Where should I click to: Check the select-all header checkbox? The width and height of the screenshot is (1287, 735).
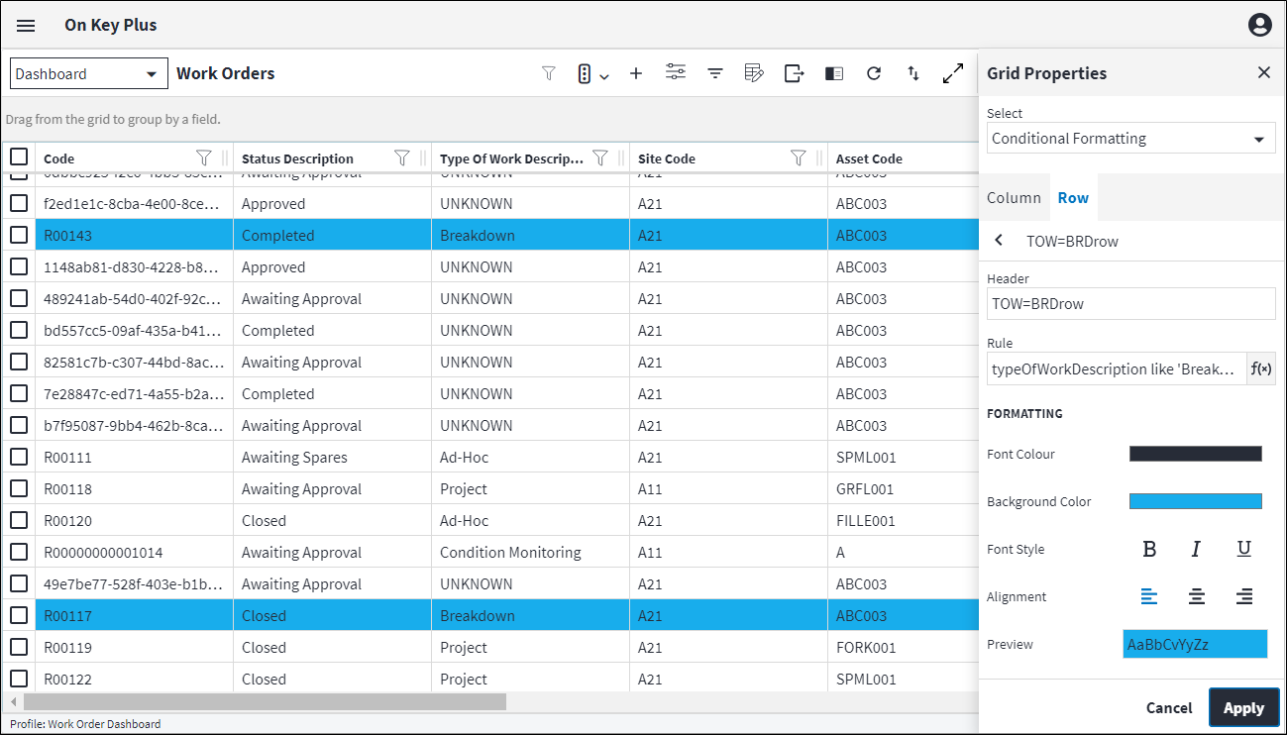19,157
